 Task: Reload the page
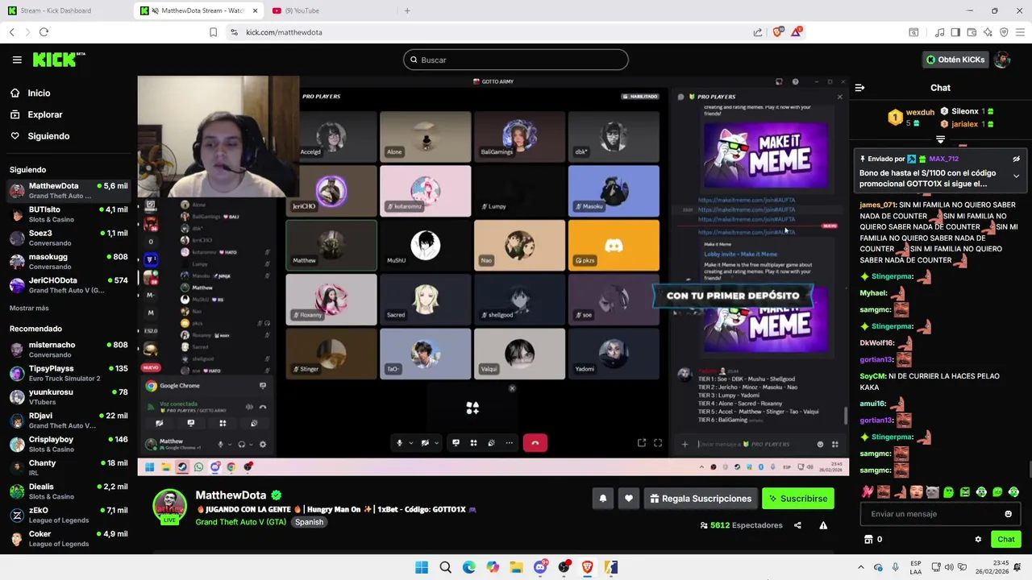(x=44, y=32)
